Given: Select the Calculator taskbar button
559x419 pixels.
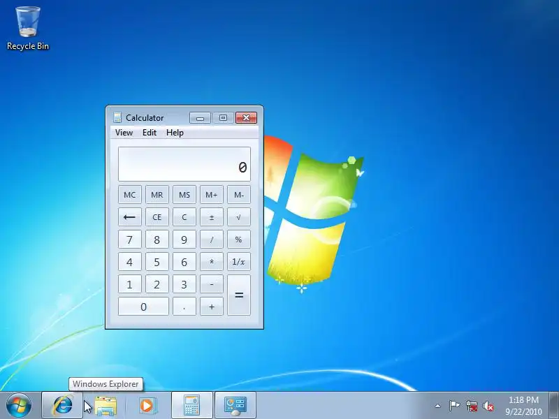Looking at the screenshot, I should (191, 406).
